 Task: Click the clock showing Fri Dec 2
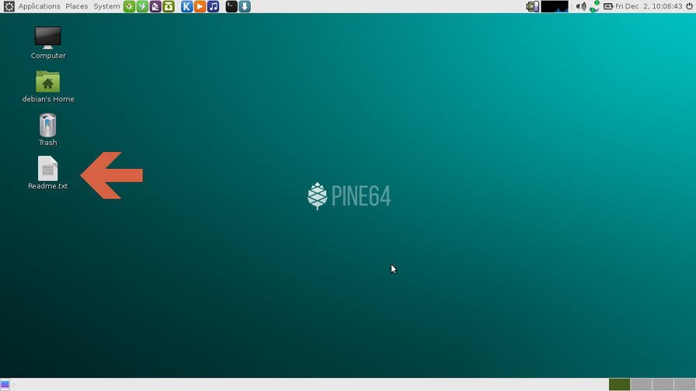click(649, 6)
